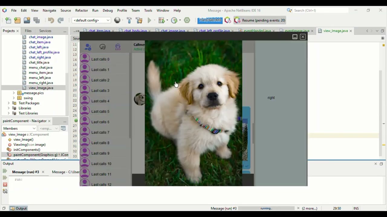This screenshot has width=387, height=217.
Task: Click the green power reload icon
Action: point(187,20)
